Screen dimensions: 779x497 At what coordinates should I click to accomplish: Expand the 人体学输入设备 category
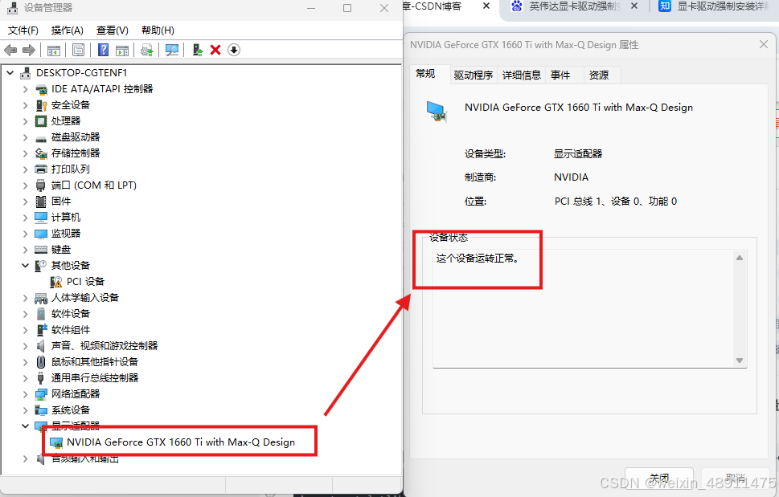26,298
